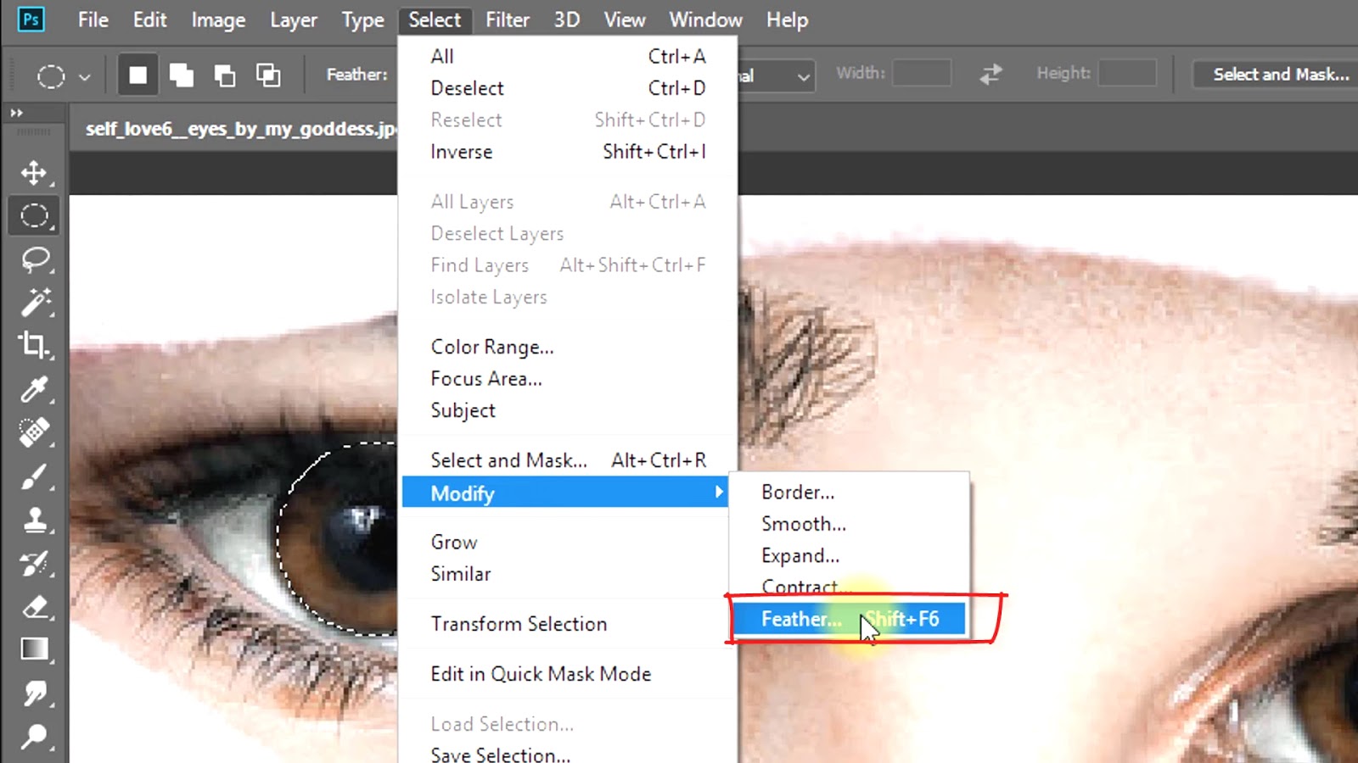Select the Eyedropper tool
1358x763 pixels.
click(34, 389)
